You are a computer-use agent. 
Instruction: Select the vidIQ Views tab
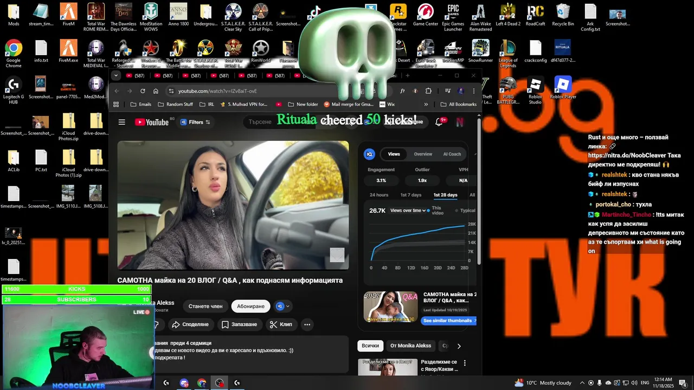394,154
